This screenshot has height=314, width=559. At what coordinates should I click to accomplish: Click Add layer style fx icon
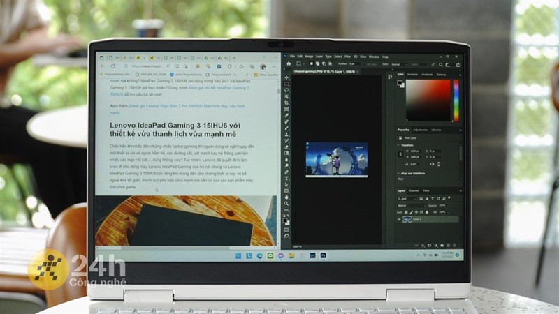point(423,246)
